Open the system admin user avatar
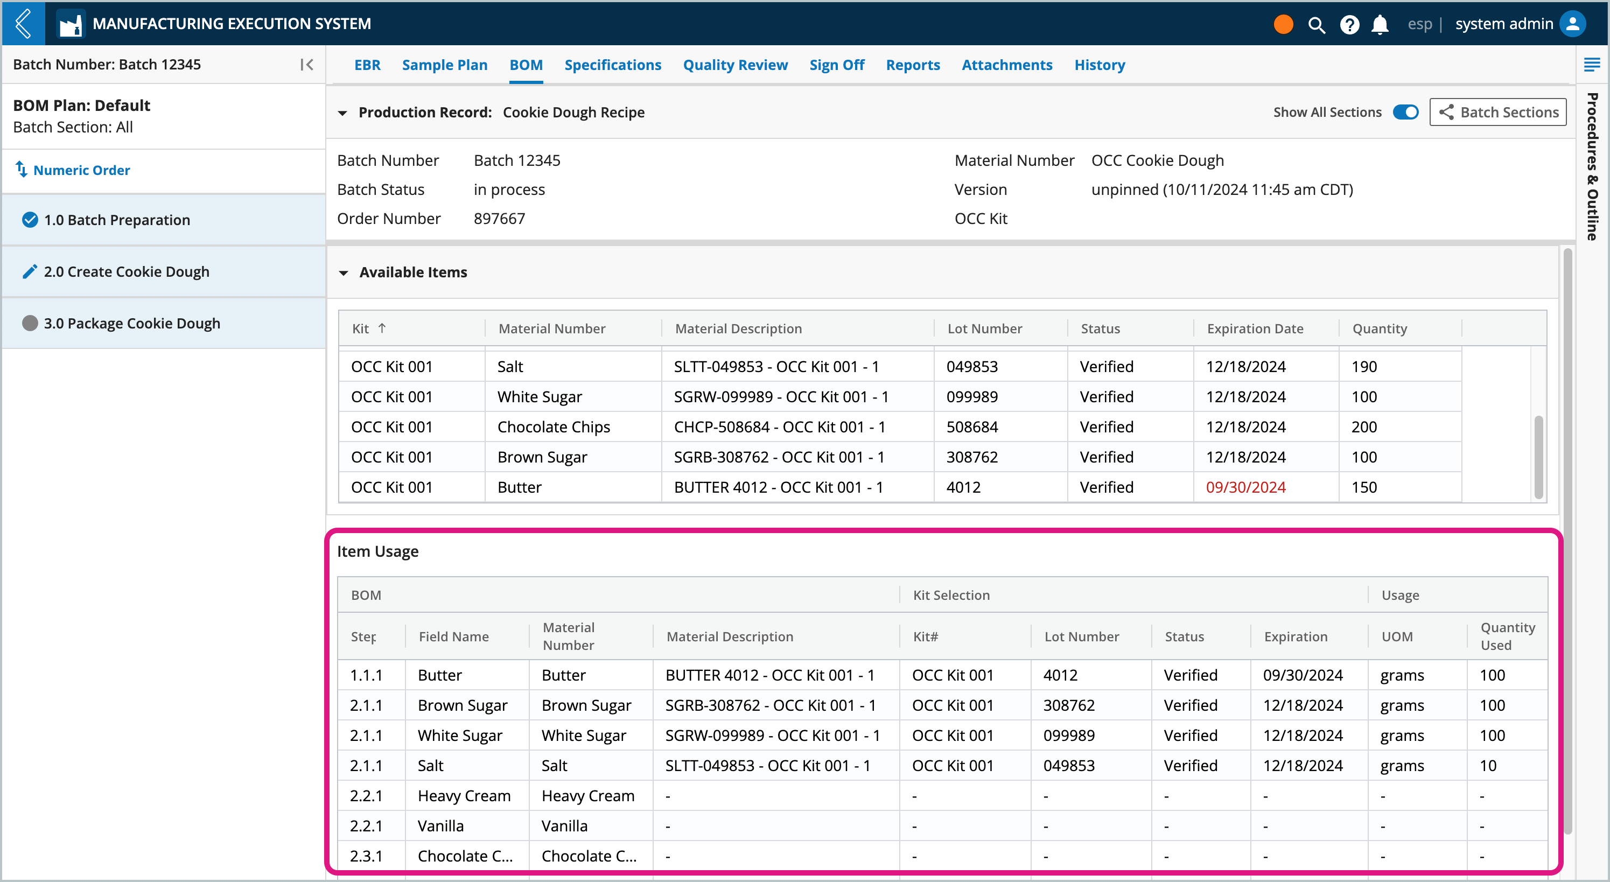1610x882 pixels. tap(1572, 24)
